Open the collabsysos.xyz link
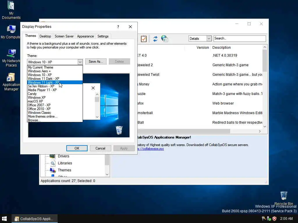Screen dimensions: 298x223 (150, 149)
